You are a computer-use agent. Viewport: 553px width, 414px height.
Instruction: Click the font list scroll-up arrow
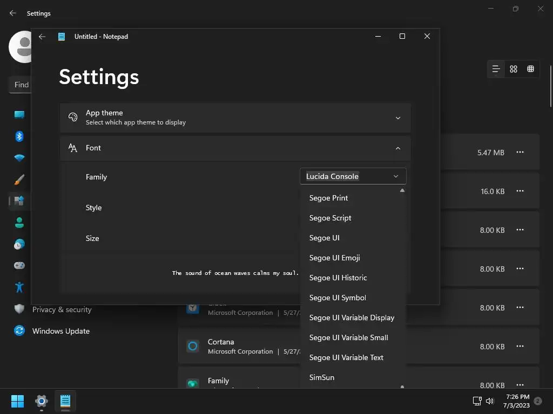click(x=402, y=190)
